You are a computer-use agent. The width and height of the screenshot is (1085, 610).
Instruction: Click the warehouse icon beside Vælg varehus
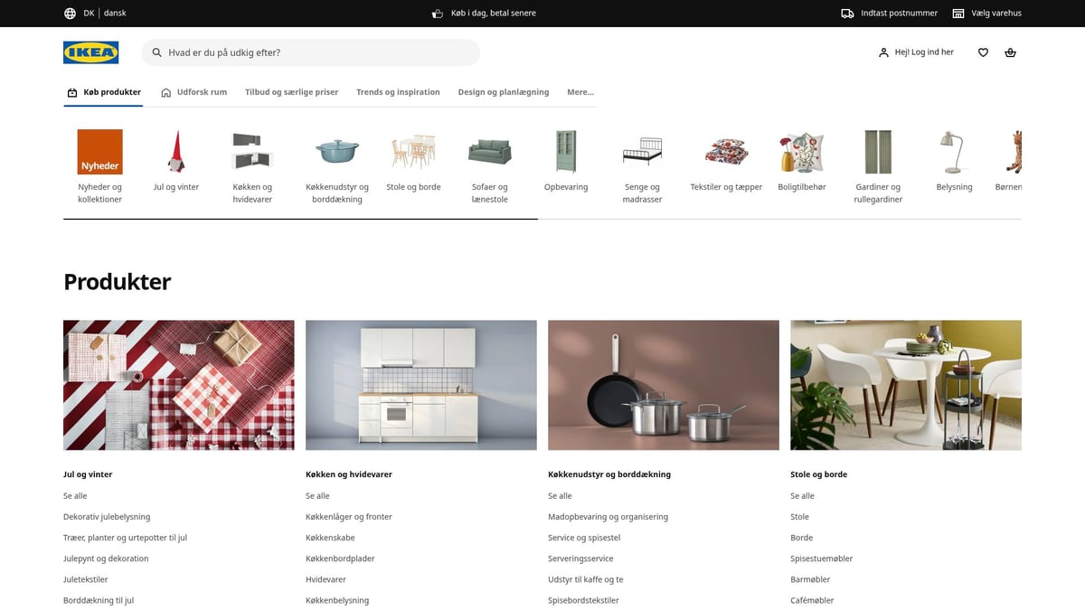[x=958, y=13]
